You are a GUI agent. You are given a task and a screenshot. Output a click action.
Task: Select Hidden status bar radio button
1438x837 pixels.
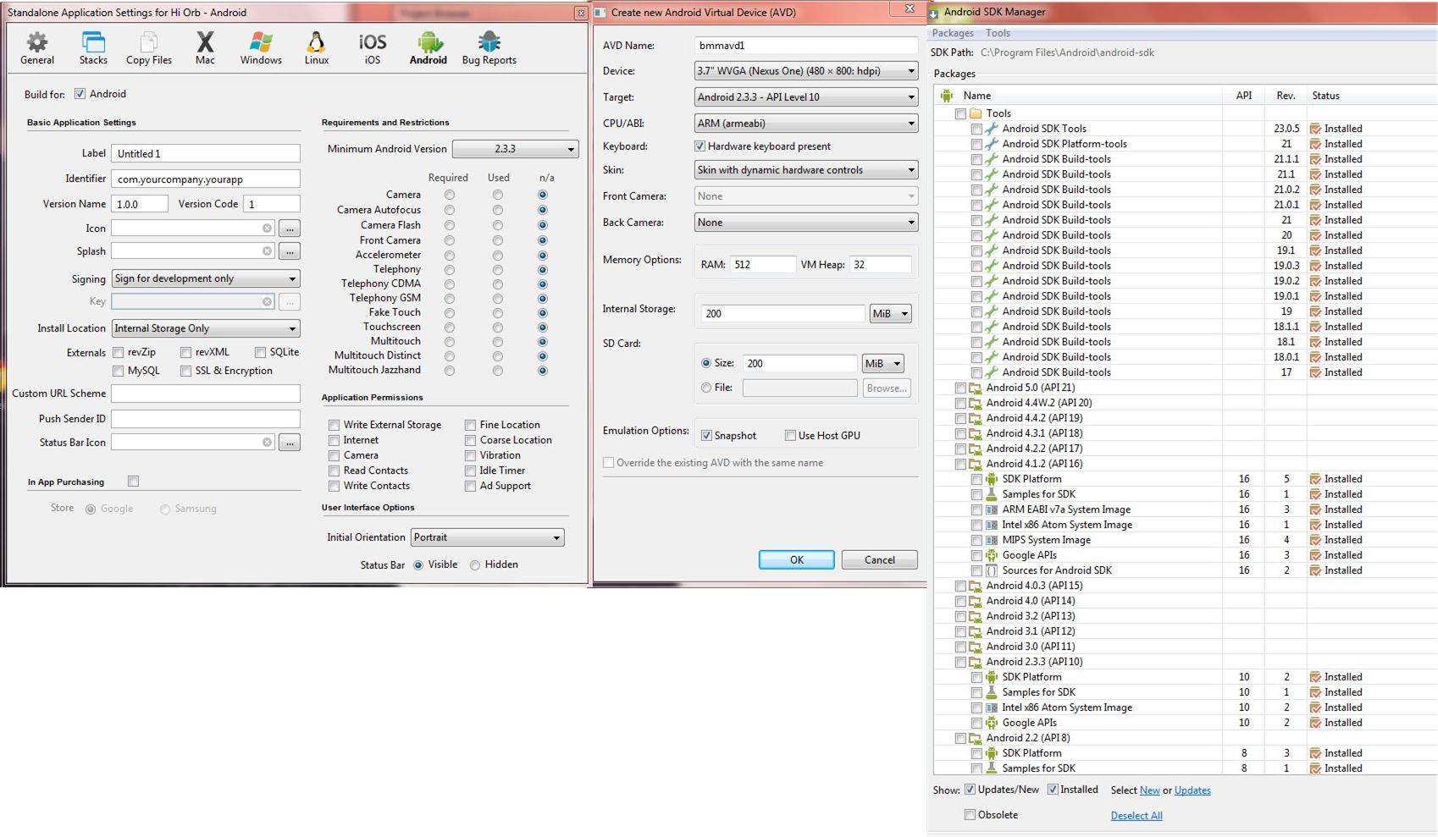pos(475,565)
